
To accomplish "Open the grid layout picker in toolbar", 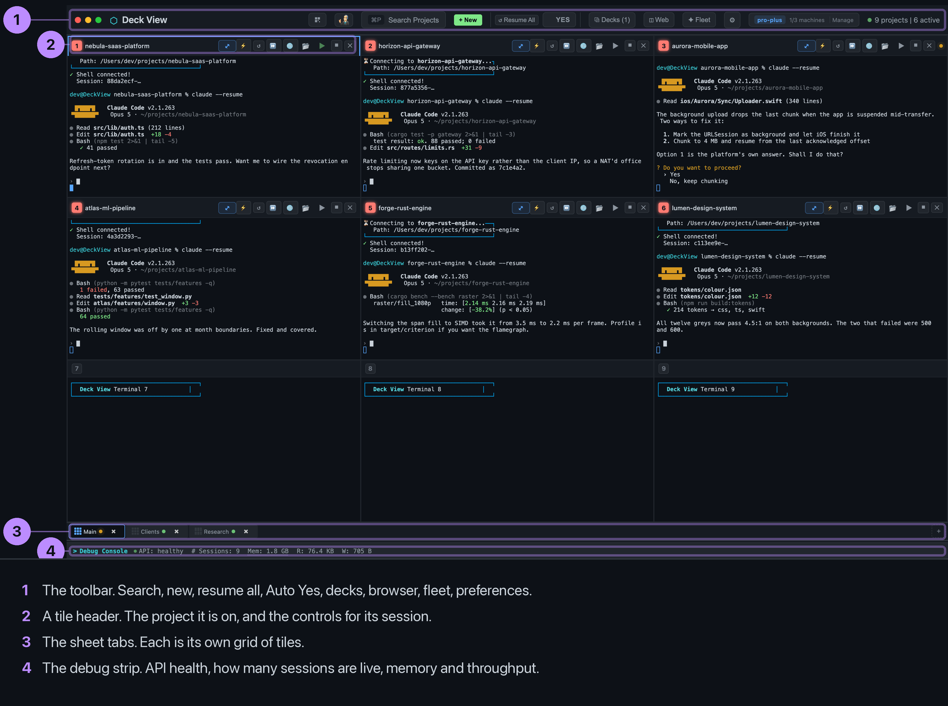I will click(317, 20).
